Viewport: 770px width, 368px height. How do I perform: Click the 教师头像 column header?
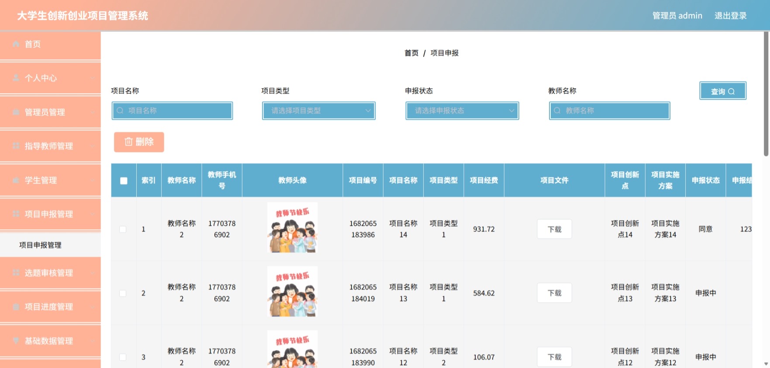click(293, 181)
